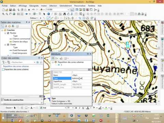Image resolution: width=164 pixels, height=123 pixels.
Task: Collapse the Routes layer expander
Action: [x=5, y=33]
